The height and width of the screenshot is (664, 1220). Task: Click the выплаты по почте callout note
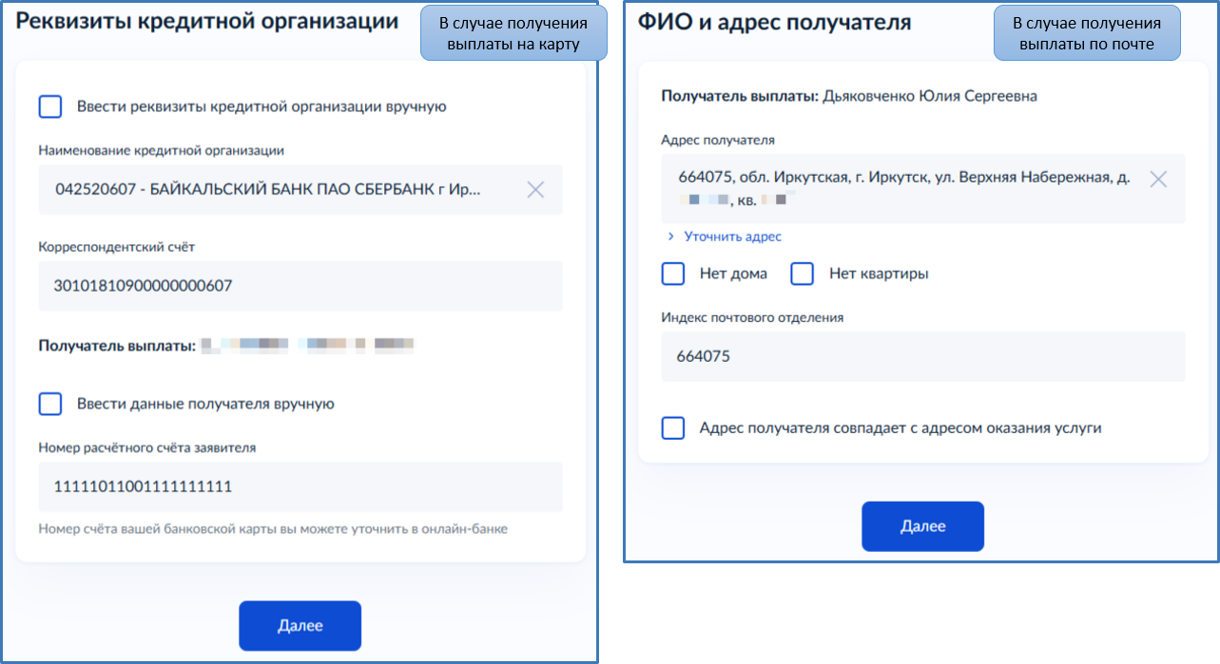click(x=1086, y=32)
